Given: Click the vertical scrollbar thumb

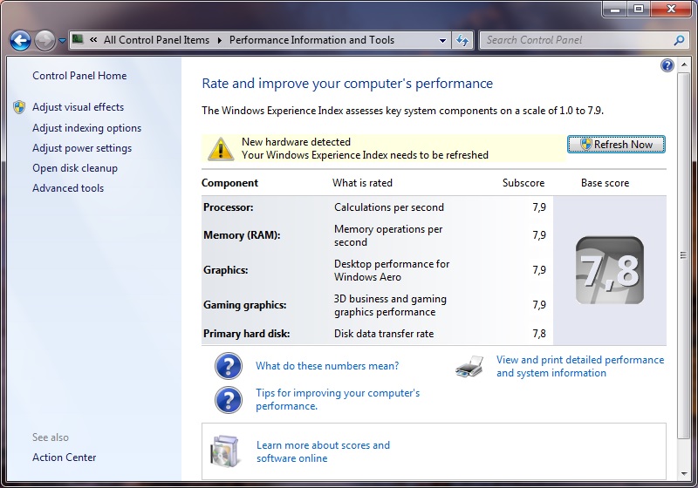Looking at the screenshot, I should click(684, 255).
